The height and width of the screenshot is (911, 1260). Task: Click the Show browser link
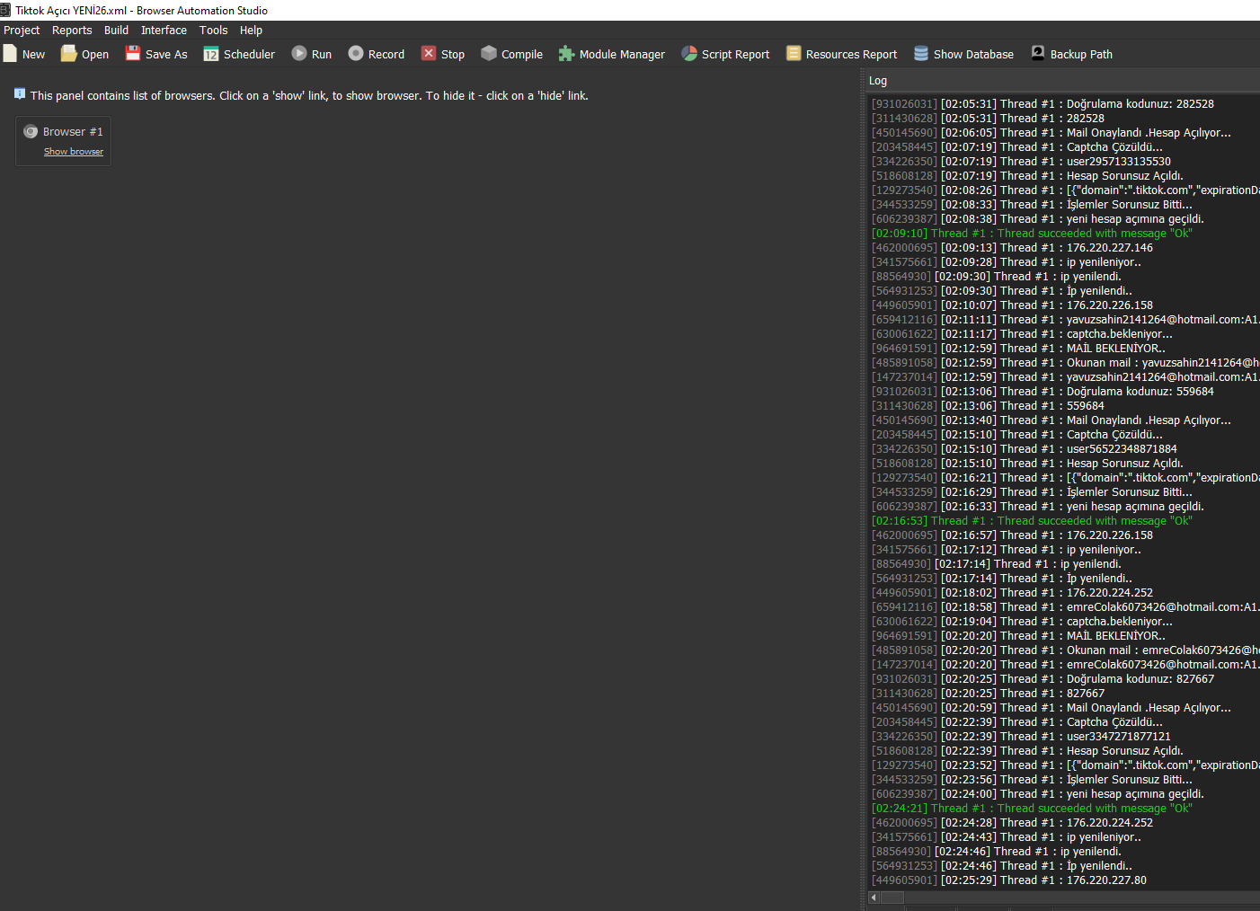click(x=74, y=152)
